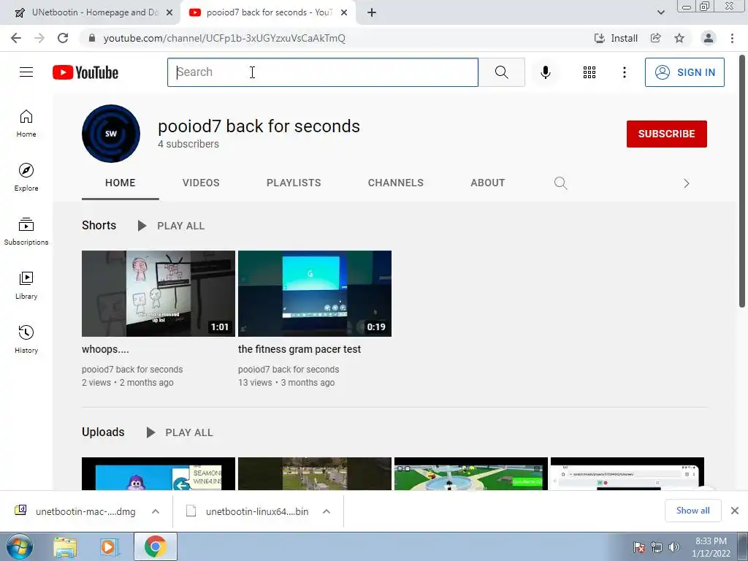Image resolution: width=748 pixels, height=561 pixels.
Task: Click the YouTube logo
Action: pyautogui.click(x=85, y=72)
